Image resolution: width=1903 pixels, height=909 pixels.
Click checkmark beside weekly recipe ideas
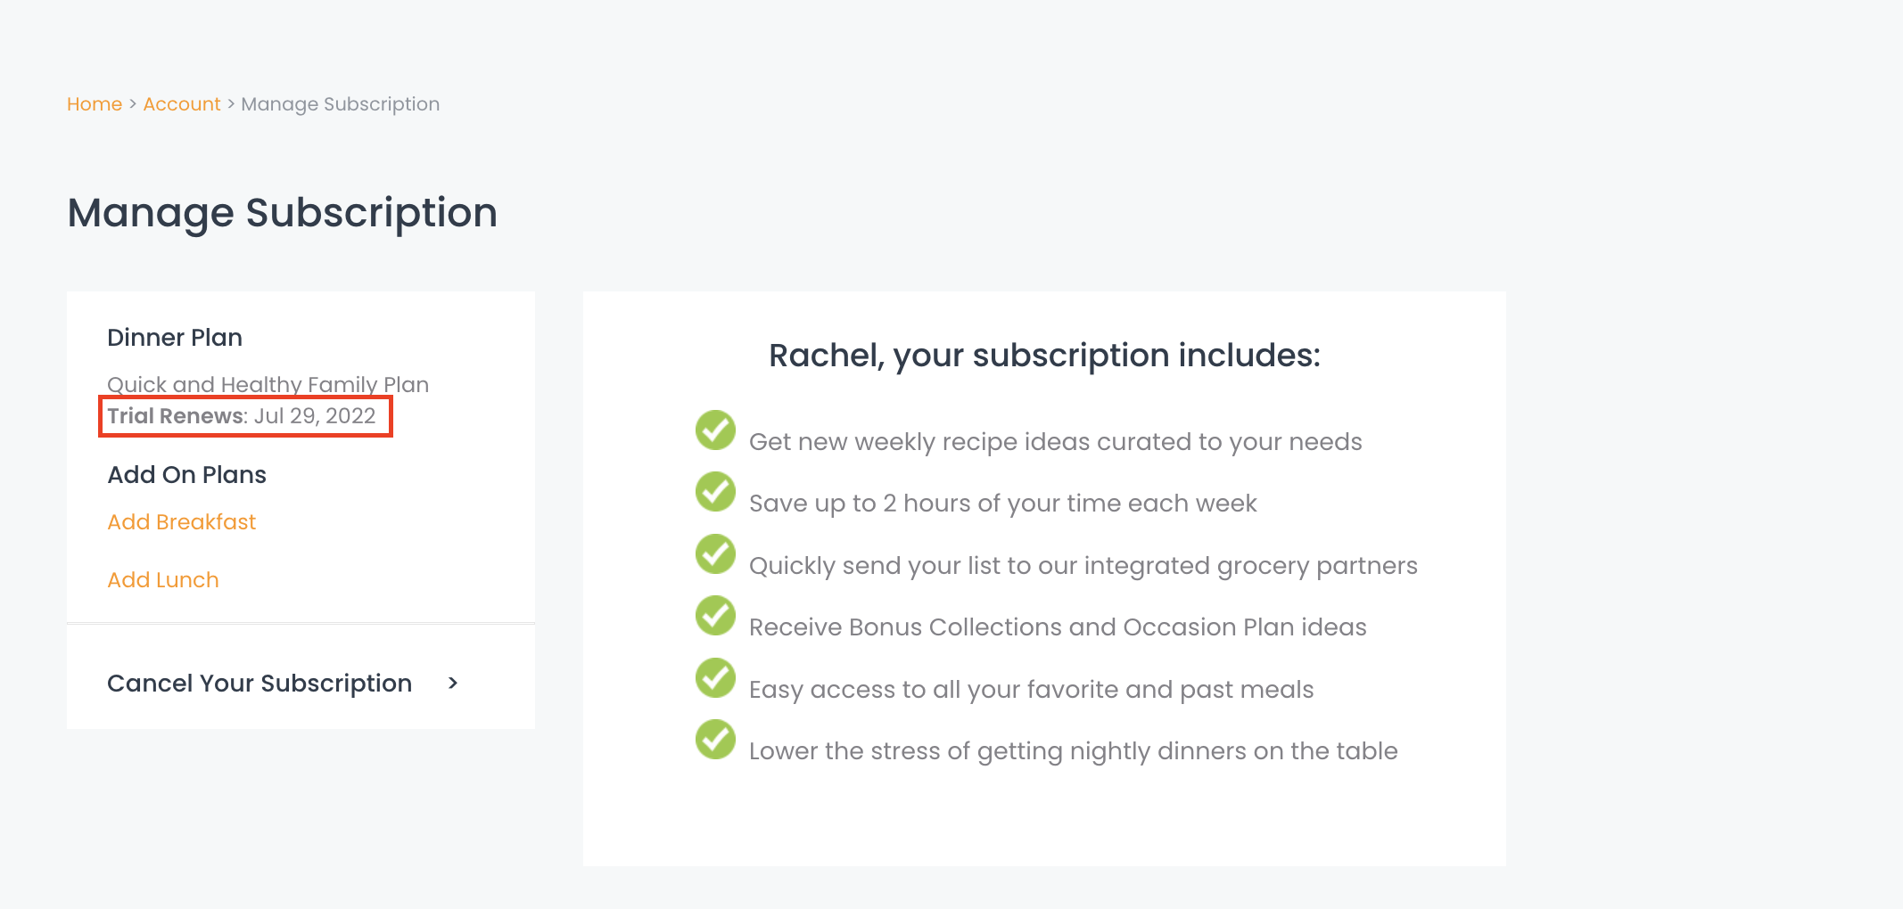715,430
